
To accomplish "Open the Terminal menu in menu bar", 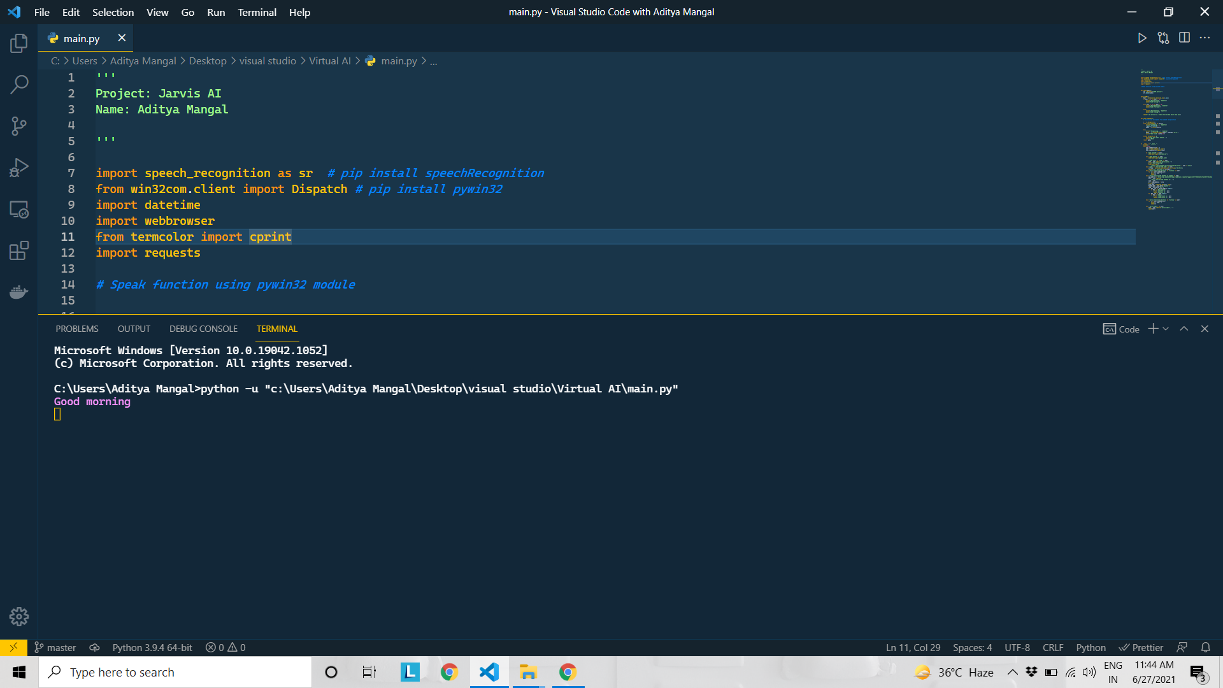I will coord(257,12).
